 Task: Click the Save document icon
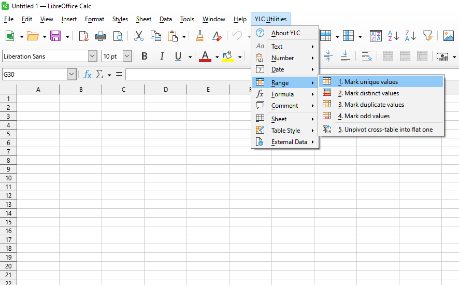click(x=55, y=36)
